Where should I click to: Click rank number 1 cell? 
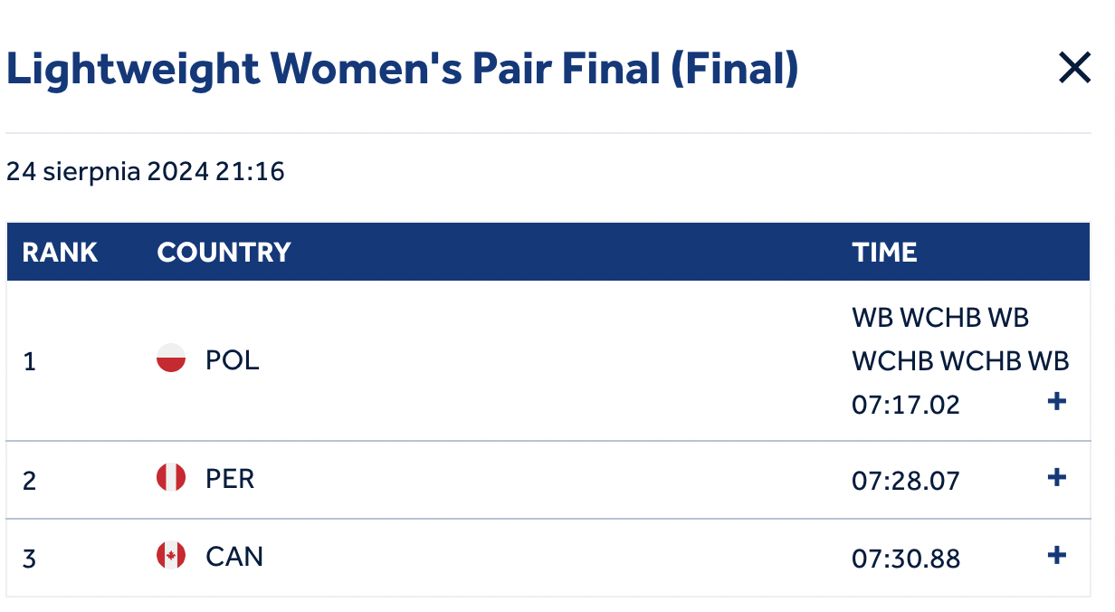tap(30, 361)
